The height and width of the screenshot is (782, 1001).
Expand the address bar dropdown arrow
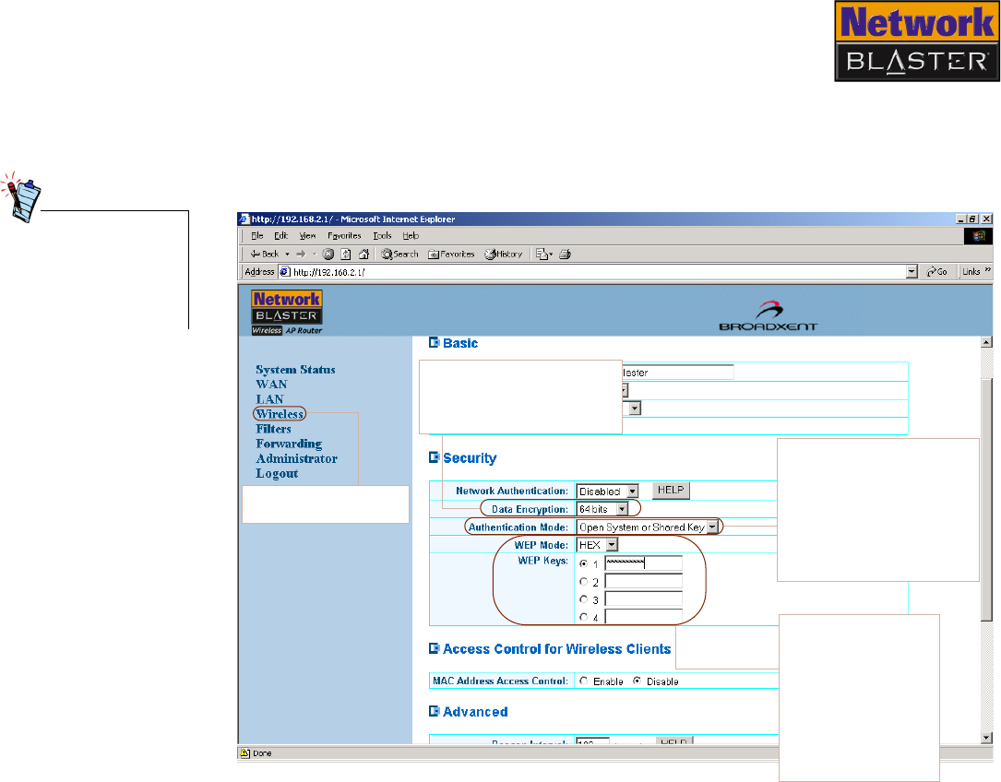(912, 272)
